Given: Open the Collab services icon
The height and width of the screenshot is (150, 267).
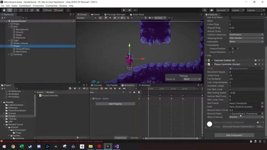Looking at the screenshot, I should 205,10.
